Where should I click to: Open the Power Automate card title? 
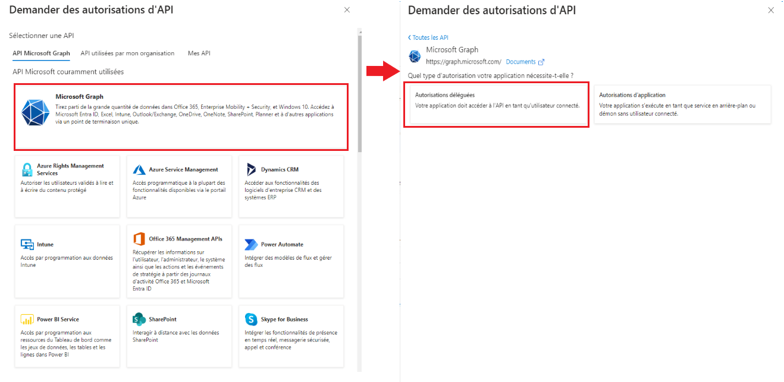coord(282,244)
